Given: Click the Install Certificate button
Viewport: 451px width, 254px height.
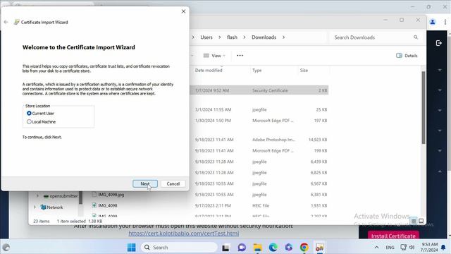Looking at the screenshot, I should click(x=393, y=236).
